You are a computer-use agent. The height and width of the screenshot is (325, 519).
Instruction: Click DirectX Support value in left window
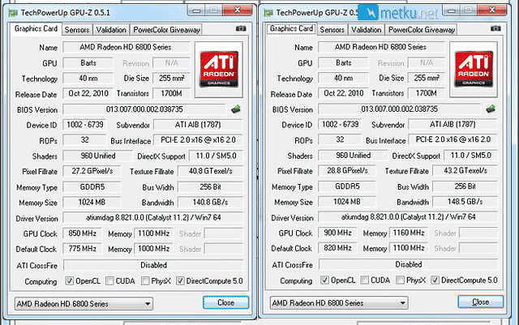click(216, 156)
